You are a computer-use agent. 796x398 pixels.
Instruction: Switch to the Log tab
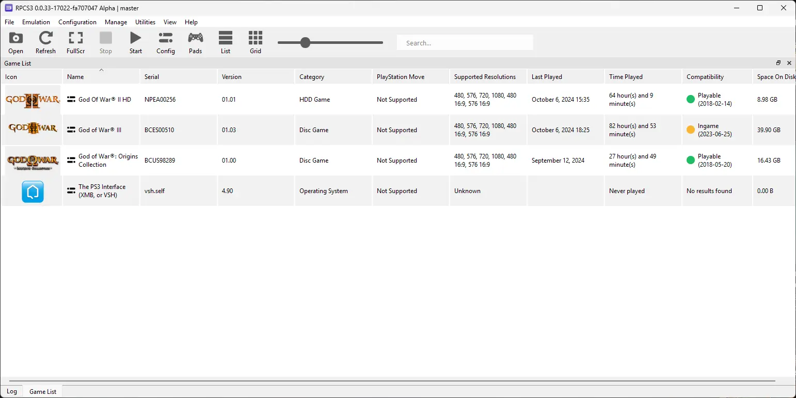click(x=12, y=391)
